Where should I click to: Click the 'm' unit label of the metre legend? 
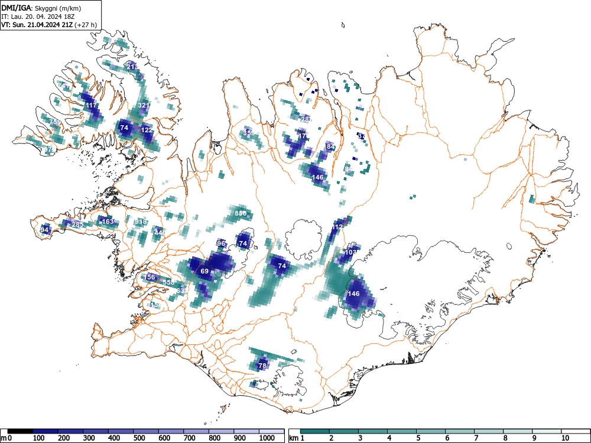click(x=4, y=438)
